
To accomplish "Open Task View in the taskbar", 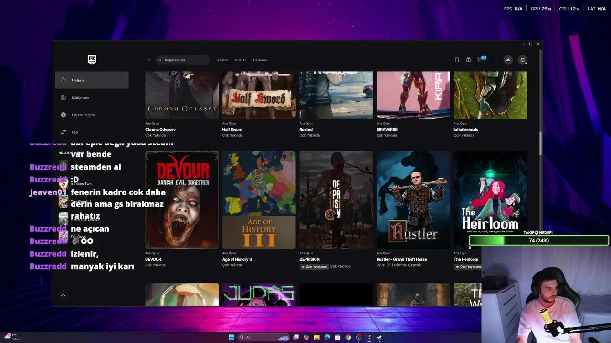I will (x=296, y=337).
